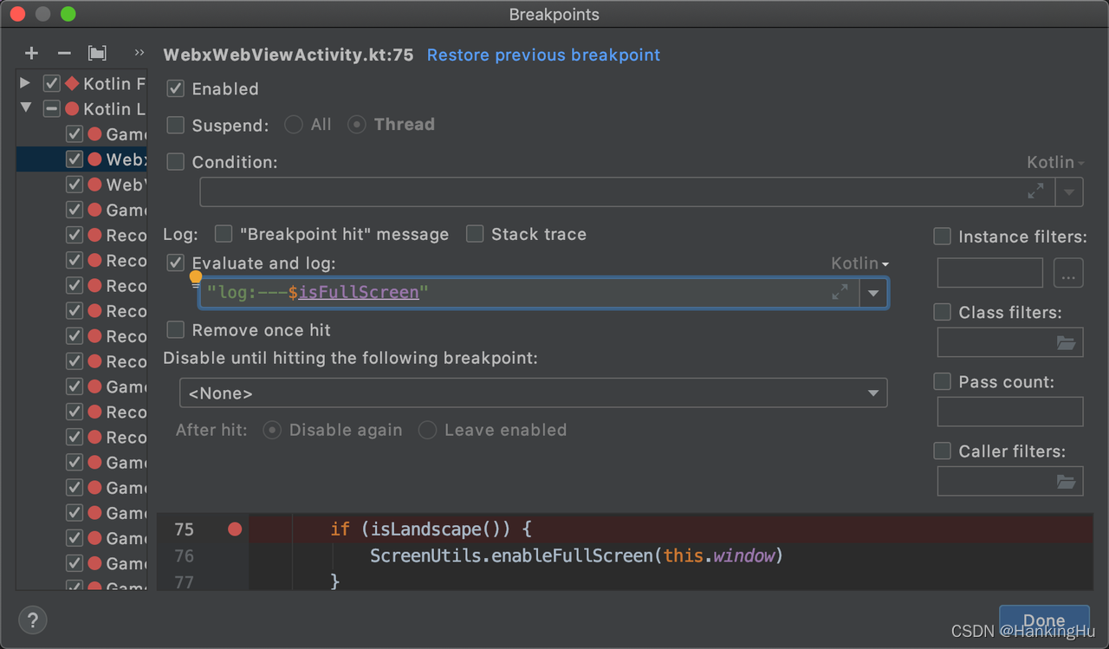Click the help question mark button
The image size is (1109, 649).
tap(33, 620)
